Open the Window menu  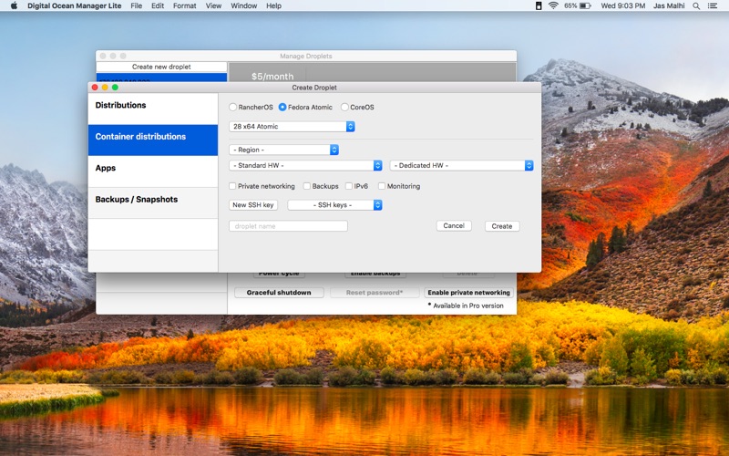[244, 6]
